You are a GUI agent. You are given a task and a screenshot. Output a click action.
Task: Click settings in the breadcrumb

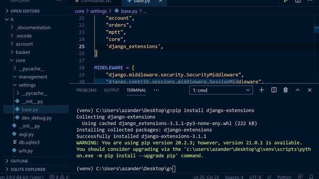tap(99, 11)
